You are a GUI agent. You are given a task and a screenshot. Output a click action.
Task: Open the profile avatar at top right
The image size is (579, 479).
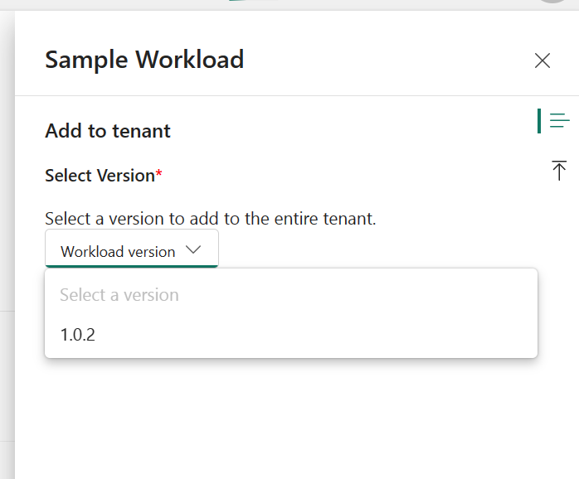pos(554,2)
